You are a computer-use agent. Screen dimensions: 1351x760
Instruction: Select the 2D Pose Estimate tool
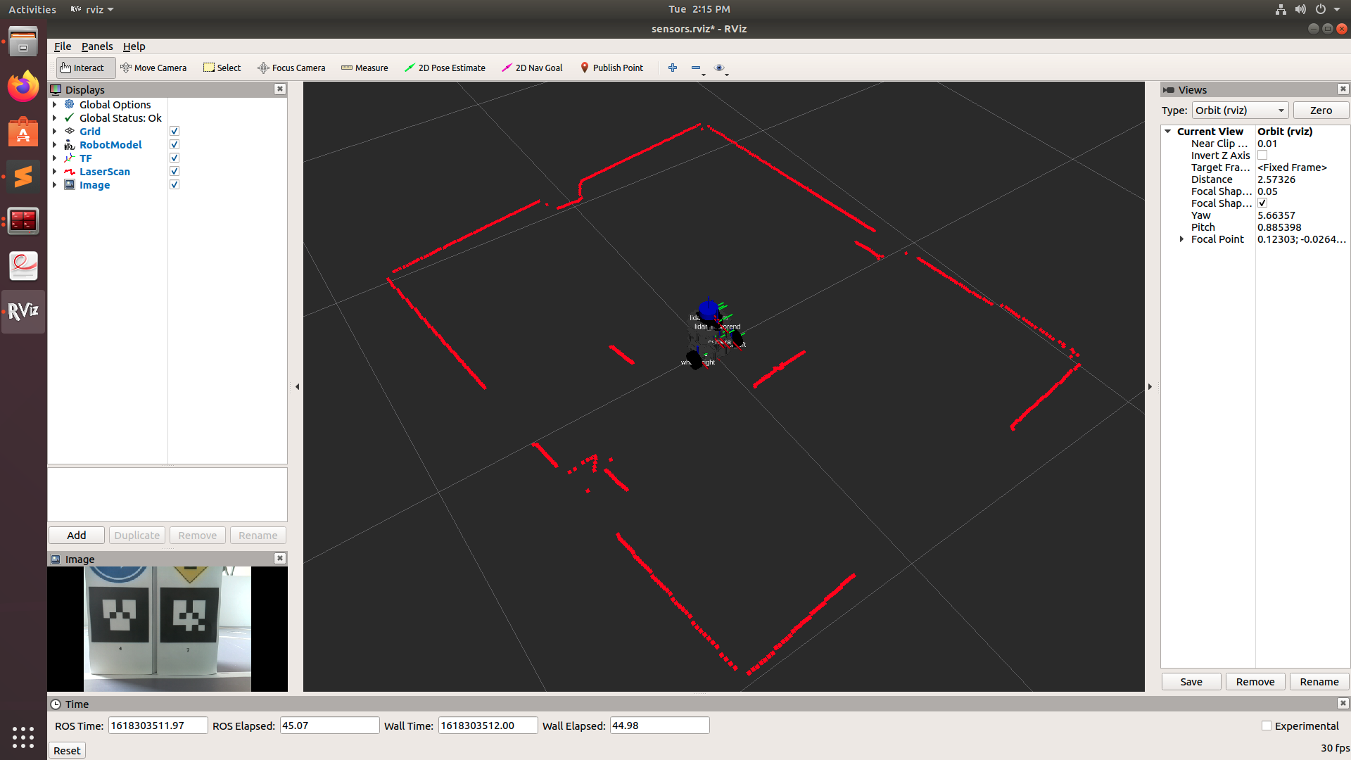(x=445, y=68)
